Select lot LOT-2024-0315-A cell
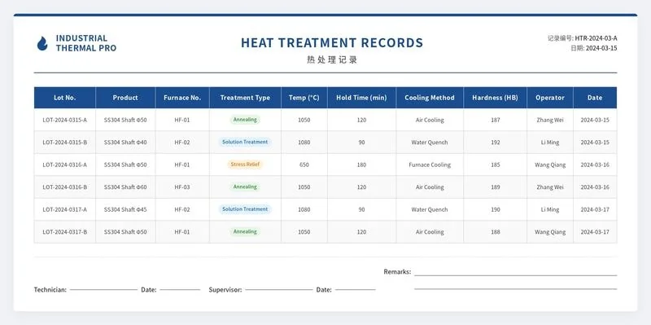 point(65,120)
